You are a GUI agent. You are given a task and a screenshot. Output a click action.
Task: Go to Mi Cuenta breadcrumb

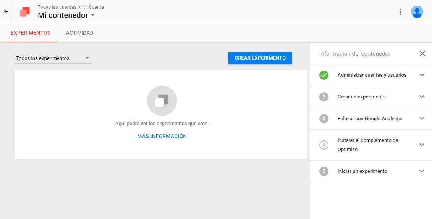[x=93, y=7]
